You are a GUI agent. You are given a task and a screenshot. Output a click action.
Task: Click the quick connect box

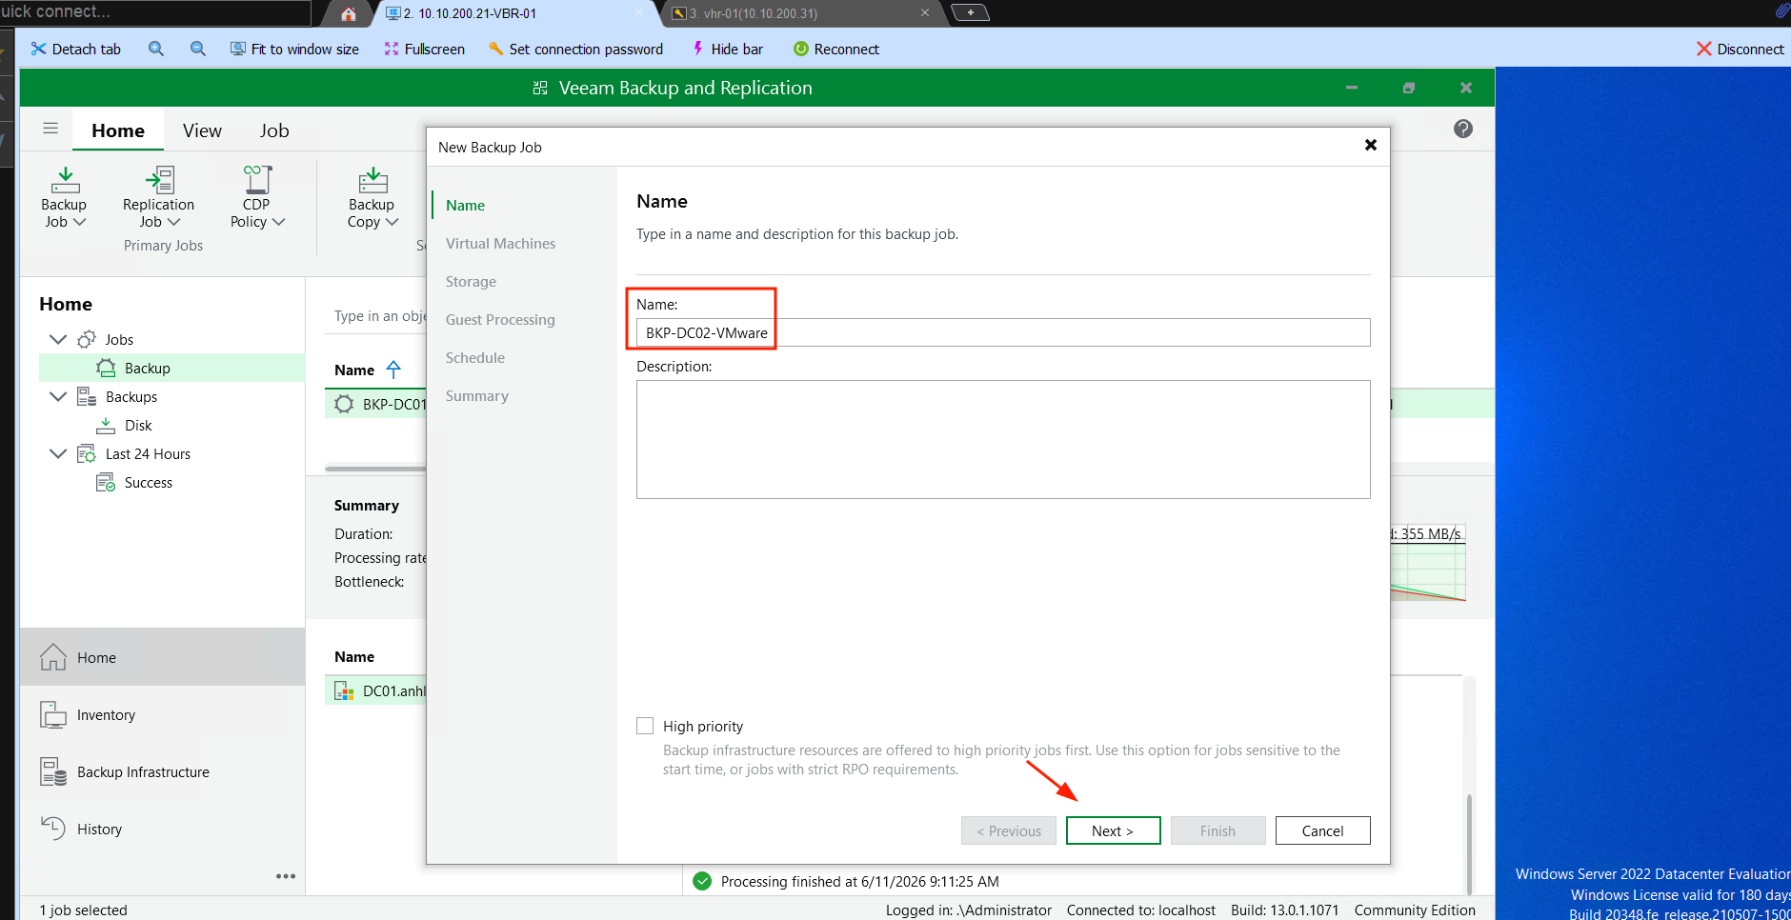coord(155,12)
